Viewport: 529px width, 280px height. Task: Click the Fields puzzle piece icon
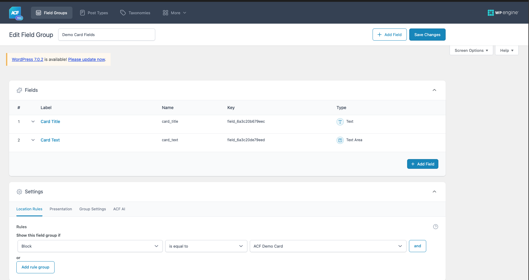[19, 90]
